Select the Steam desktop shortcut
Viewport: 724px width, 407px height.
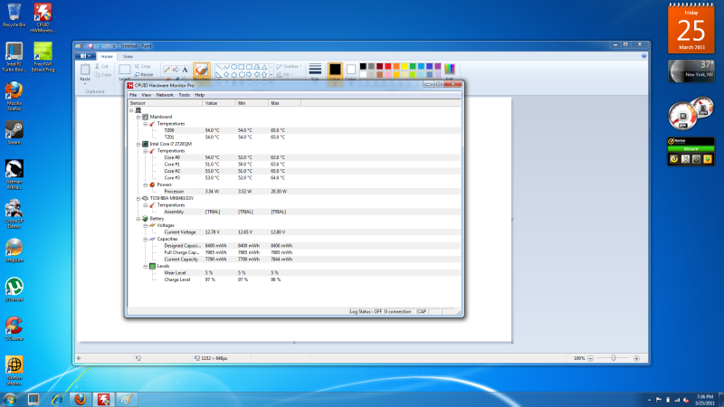[x=14, y=133]
